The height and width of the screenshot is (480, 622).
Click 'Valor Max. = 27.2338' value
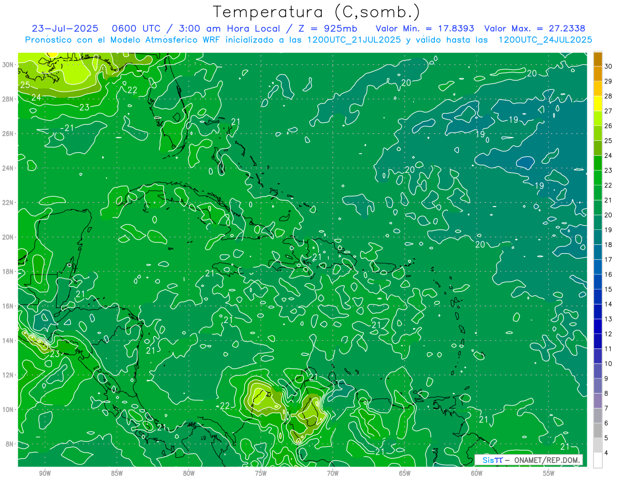tap(535, 28)
